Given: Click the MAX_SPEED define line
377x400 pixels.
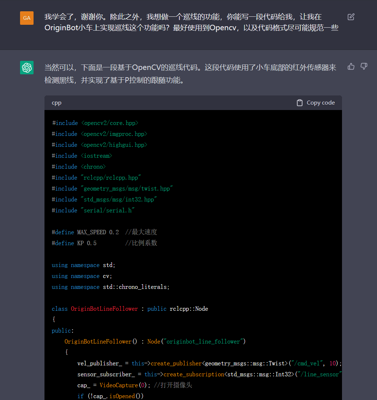Looking at the screenshot, I should [x=104, y=232].
